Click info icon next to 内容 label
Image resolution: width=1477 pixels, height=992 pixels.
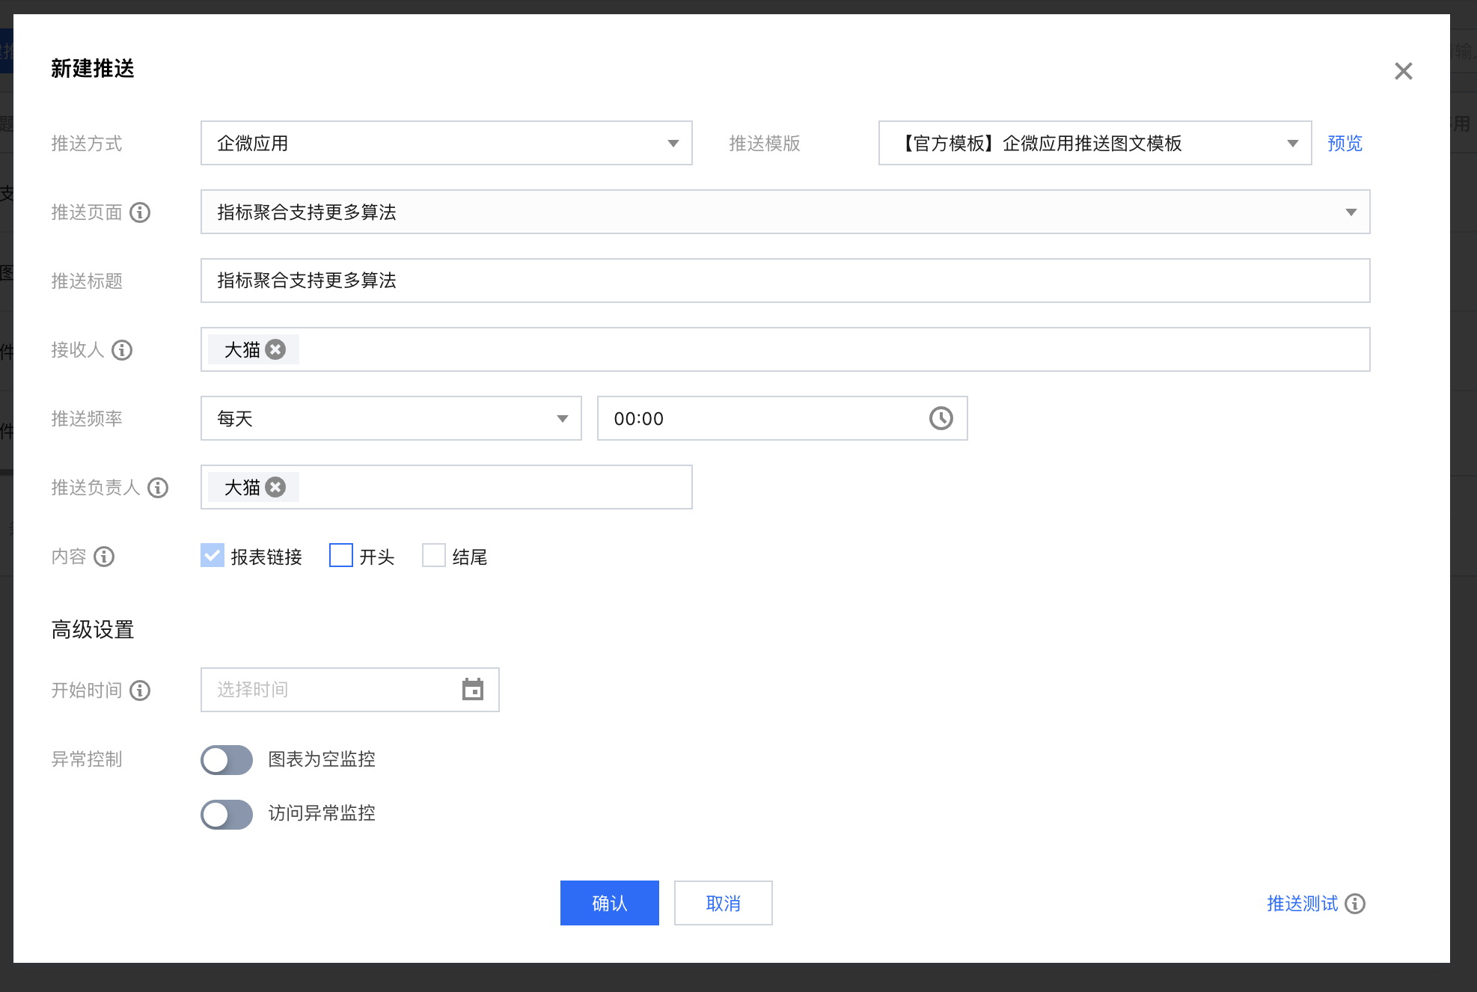(104, 557)
